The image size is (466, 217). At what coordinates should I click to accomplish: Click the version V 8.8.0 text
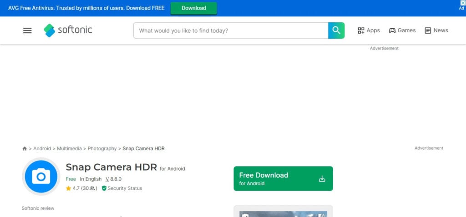[x=113, y=179]
